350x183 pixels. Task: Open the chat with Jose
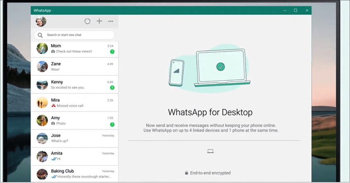pyautogui.click(x=75, y=138)
